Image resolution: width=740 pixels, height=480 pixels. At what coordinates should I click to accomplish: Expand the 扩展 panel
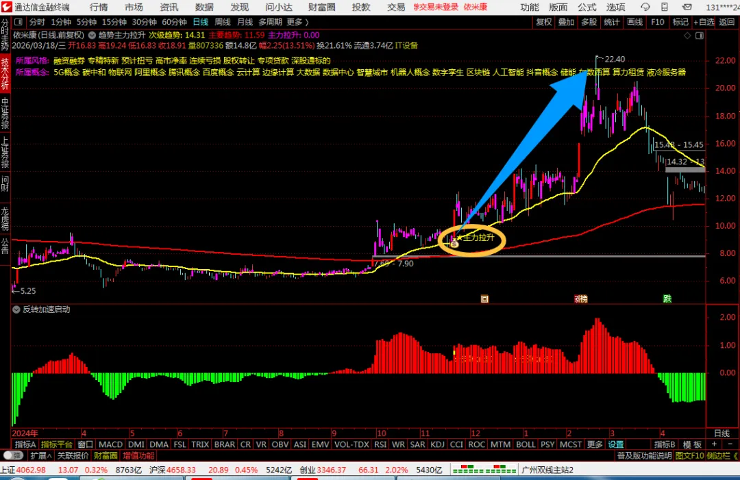click(x=41, y=456)
